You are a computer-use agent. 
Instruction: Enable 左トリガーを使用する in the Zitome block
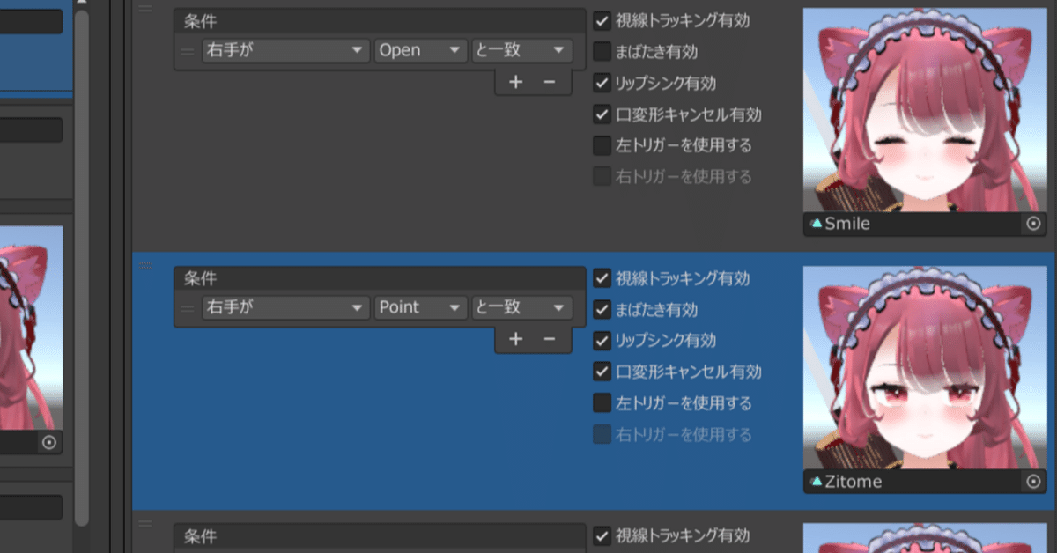(x=602, y=402)
